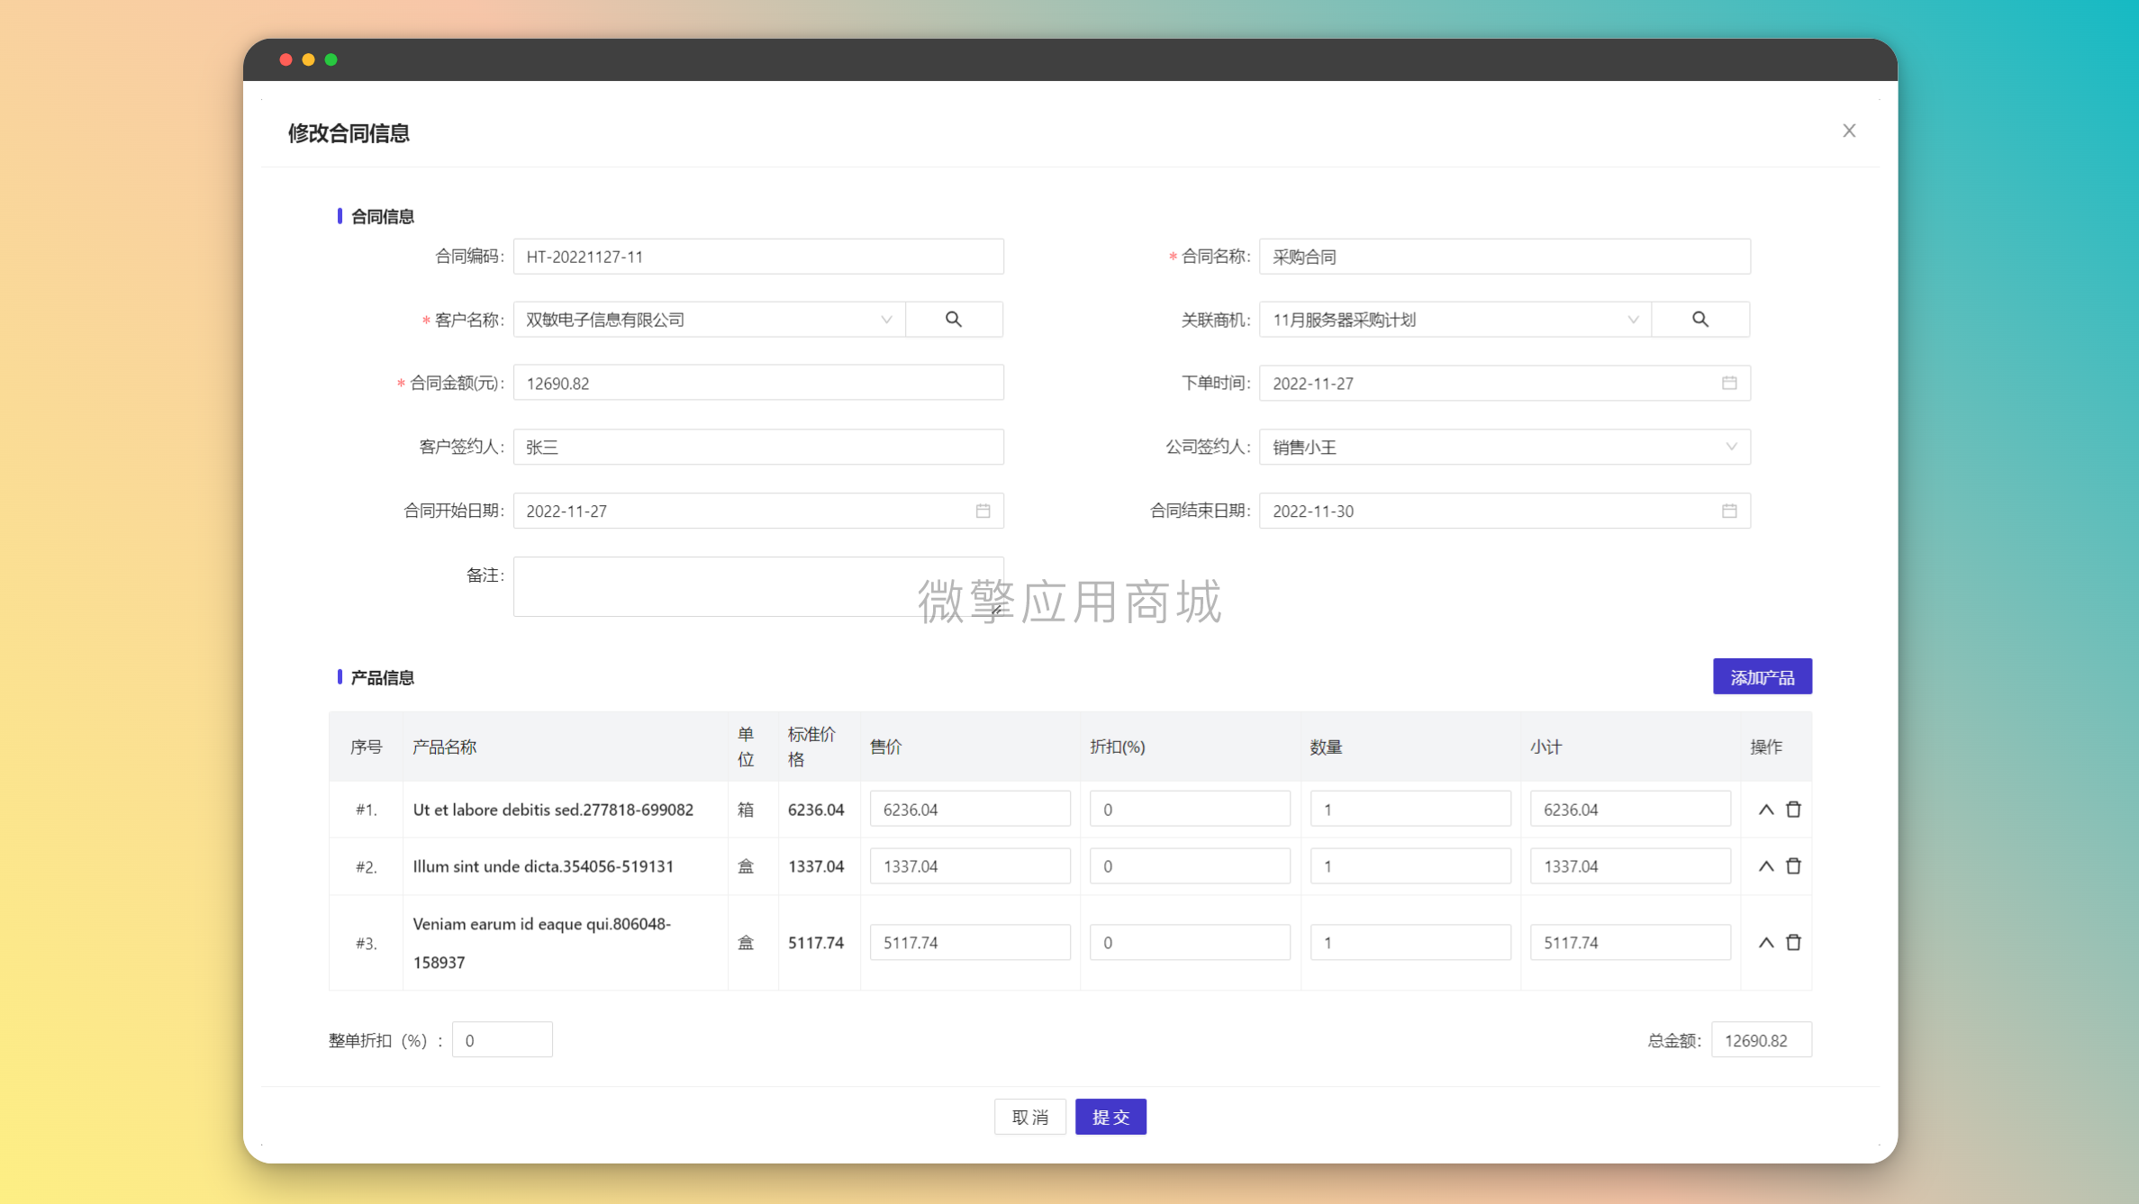The height and width of the screenshot is (1204, 2139).
Task: Edit 小计 for row #1
Action: pos(1630,810)
